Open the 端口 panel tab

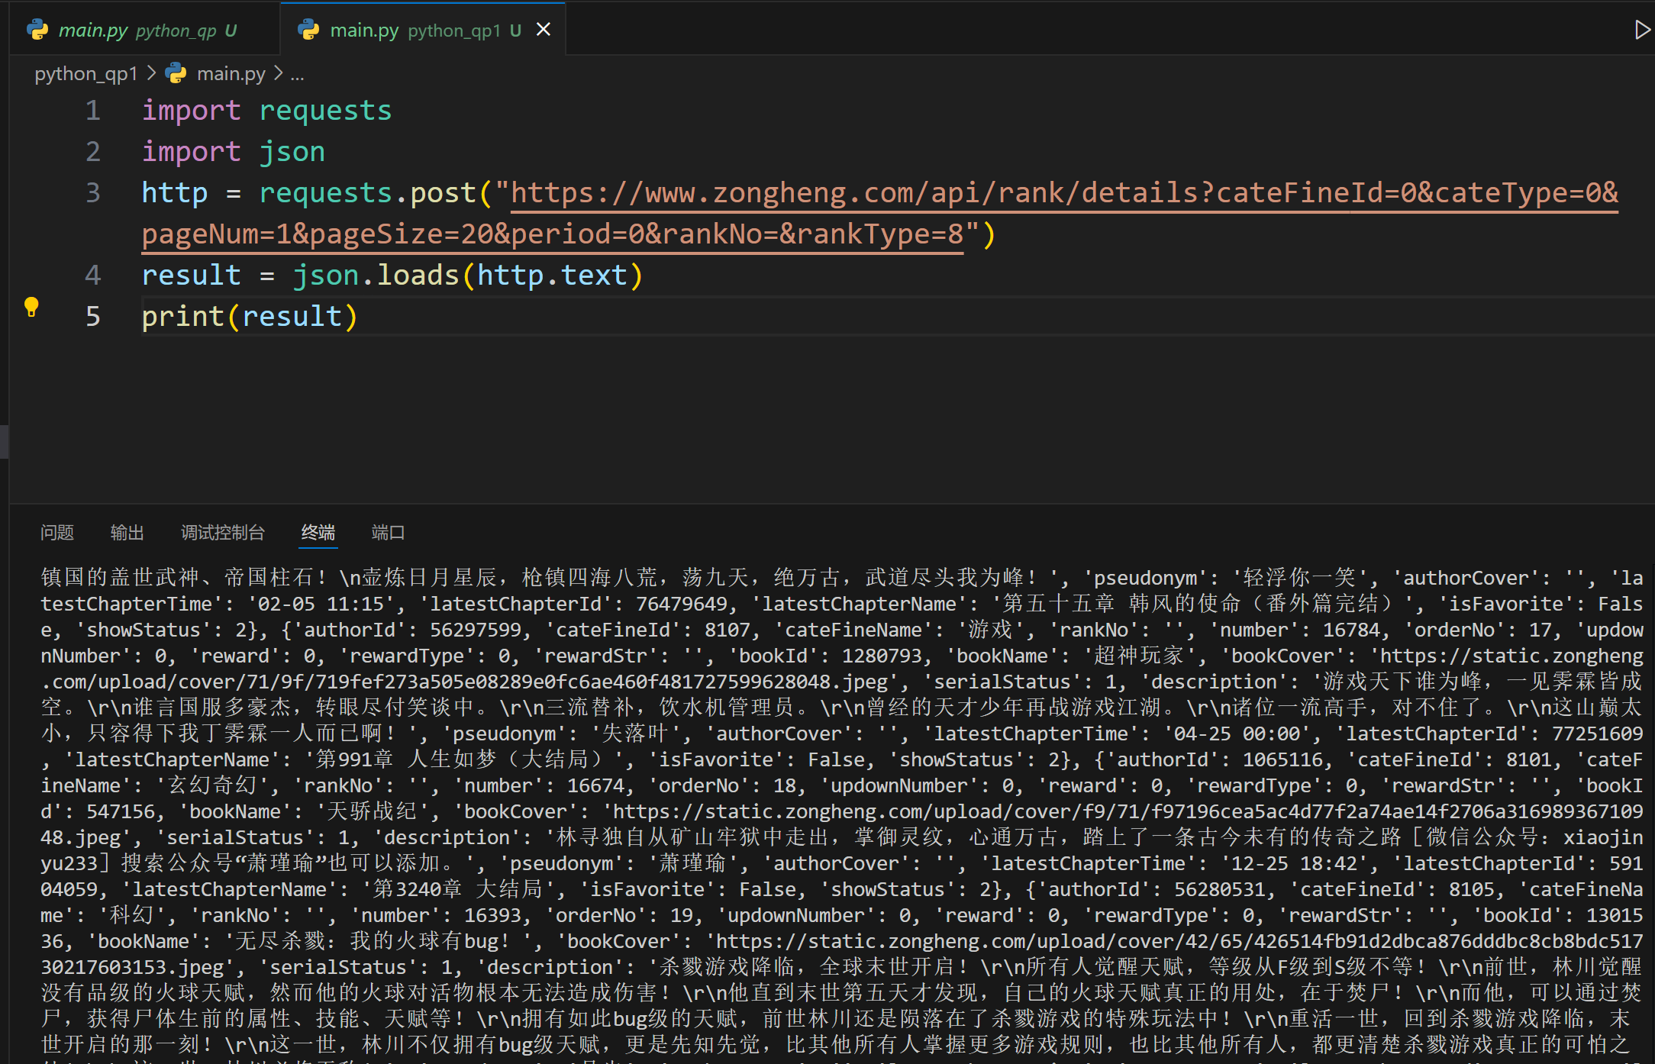[388, 532]
